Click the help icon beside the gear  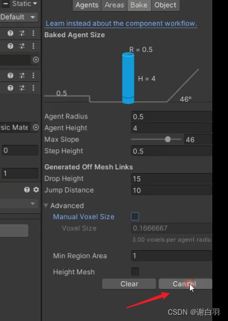click(27, 189)
